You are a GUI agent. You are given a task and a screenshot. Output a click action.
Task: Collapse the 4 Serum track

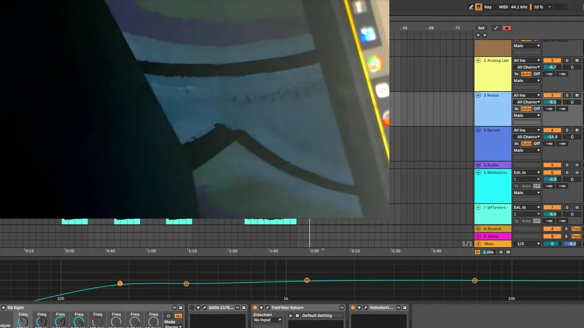[478, 130]
